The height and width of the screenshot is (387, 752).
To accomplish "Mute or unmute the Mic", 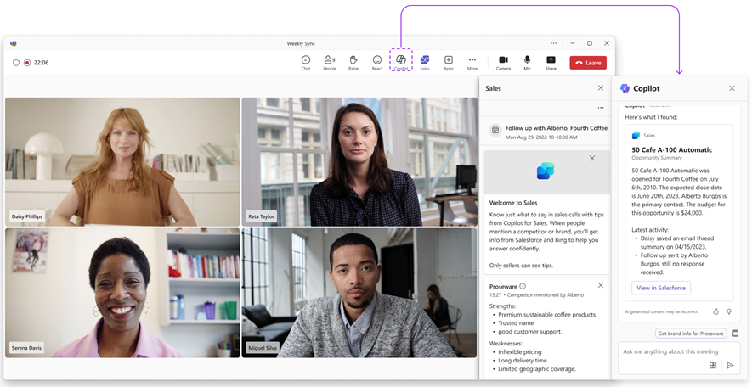I will (x=527, y=61).
